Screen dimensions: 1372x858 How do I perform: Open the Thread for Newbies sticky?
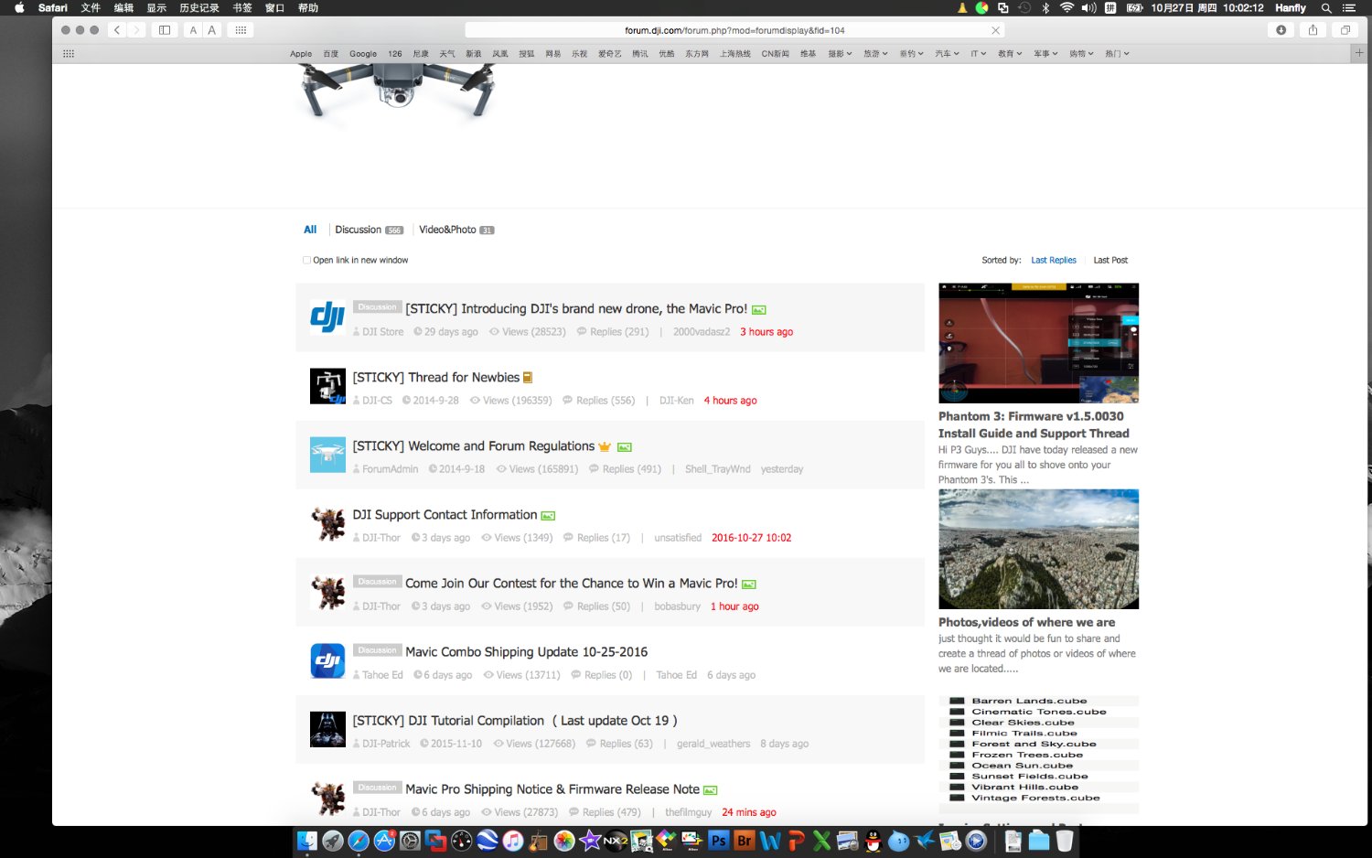[436, 377]
